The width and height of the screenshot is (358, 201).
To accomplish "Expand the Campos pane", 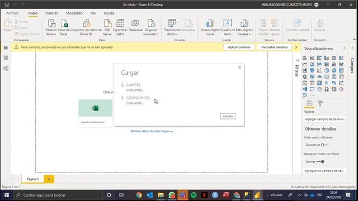I will coord(352,48).
